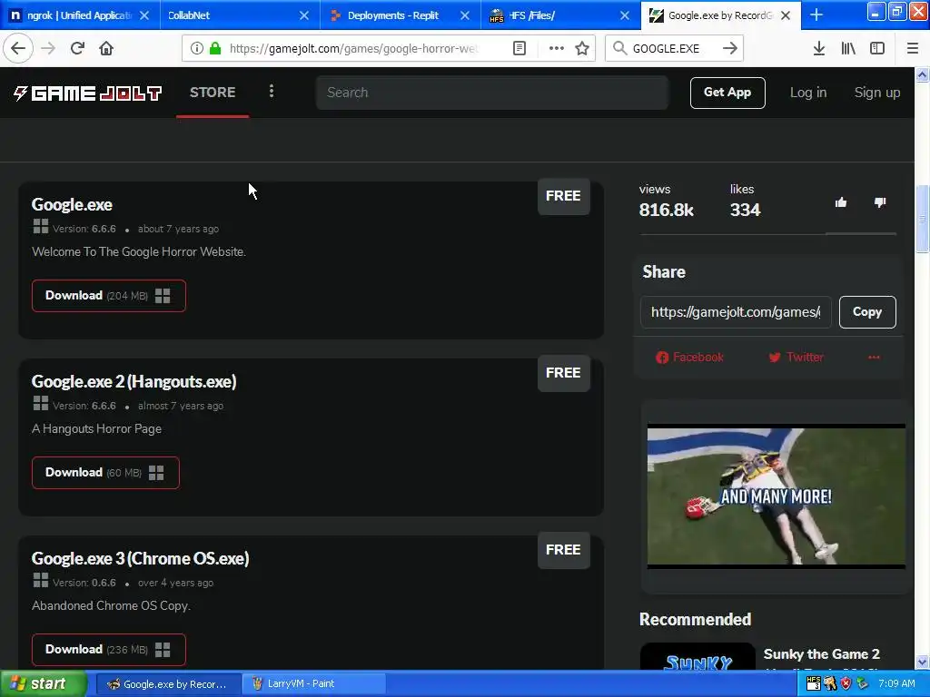
Task: Click the thumbs down dislike icon
Action: coord(879,202)
